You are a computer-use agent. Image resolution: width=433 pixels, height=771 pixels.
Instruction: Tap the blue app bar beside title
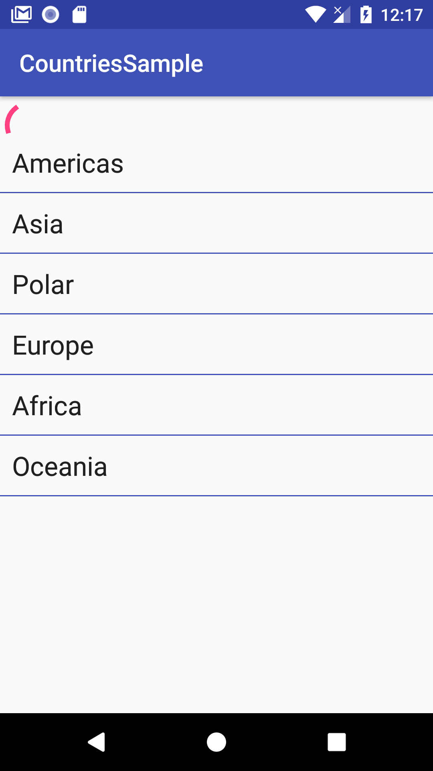click(x=317, y=63)
